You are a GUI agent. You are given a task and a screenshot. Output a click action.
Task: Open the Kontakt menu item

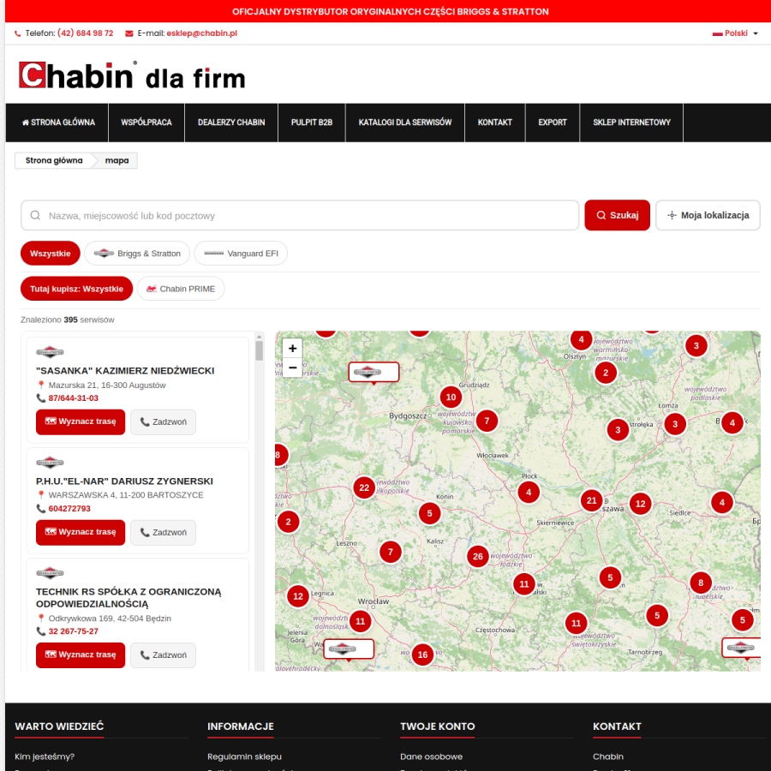(494, 123)
